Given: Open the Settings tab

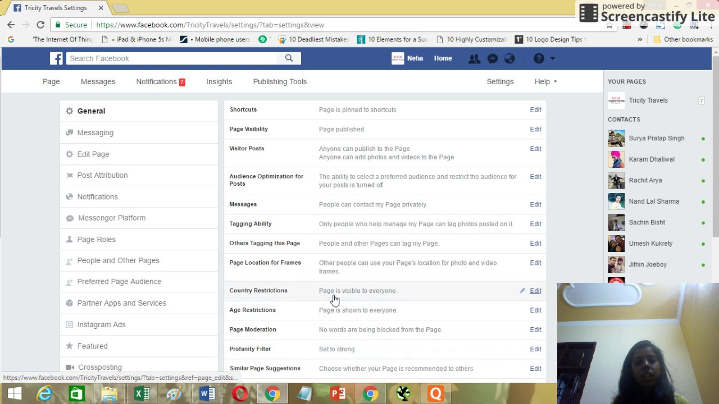Looking at the screenshot, I should (x=500, y=81).
